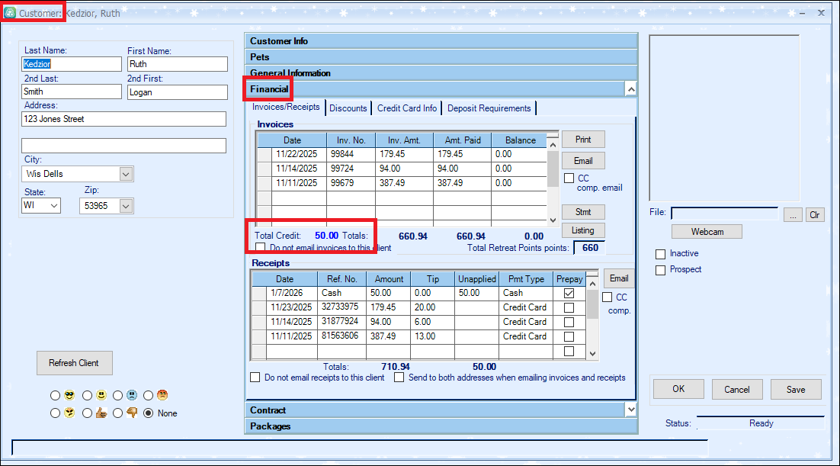Click the app icon in title bar
The width and height of the screenshot is (840, 466).
click(10, 13)
